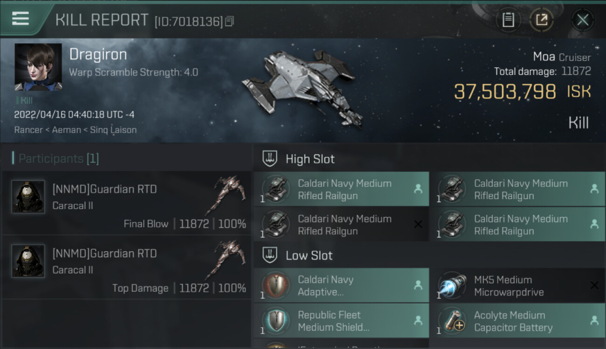Image resolution: width=606 pixels, height=349 pixels.
Task: Click the High Slot header icon
Action: pos(270,159)
